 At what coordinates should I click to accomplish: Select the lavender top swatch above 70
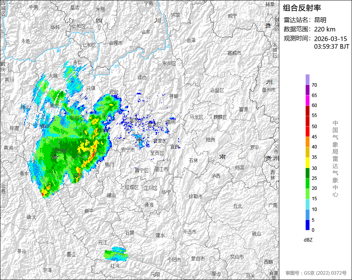308,79
